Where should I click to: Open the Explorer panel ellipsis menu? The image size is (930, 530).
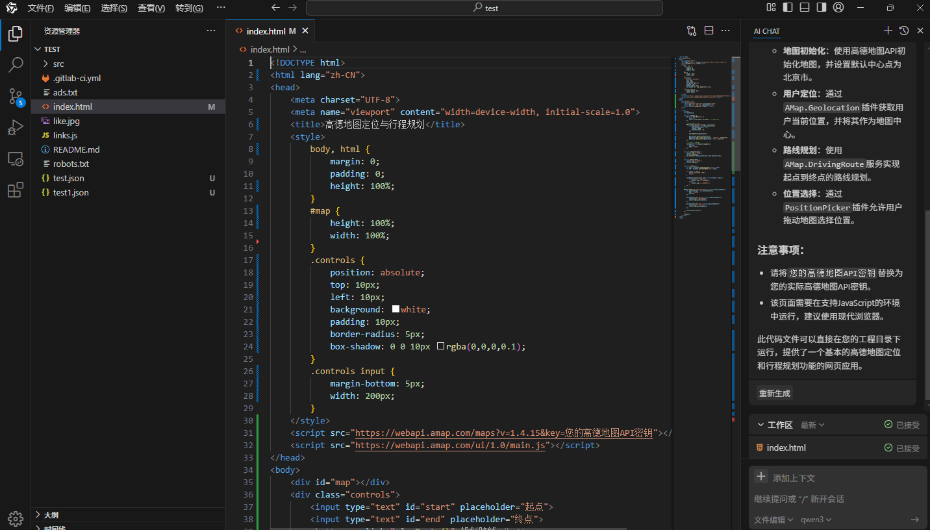click(x=211, y=31)
